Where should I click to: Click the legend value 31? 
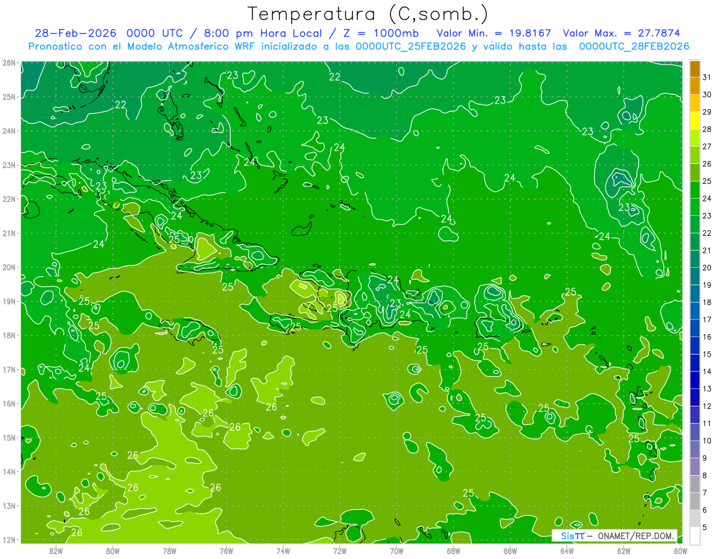(x=707, y=77)
